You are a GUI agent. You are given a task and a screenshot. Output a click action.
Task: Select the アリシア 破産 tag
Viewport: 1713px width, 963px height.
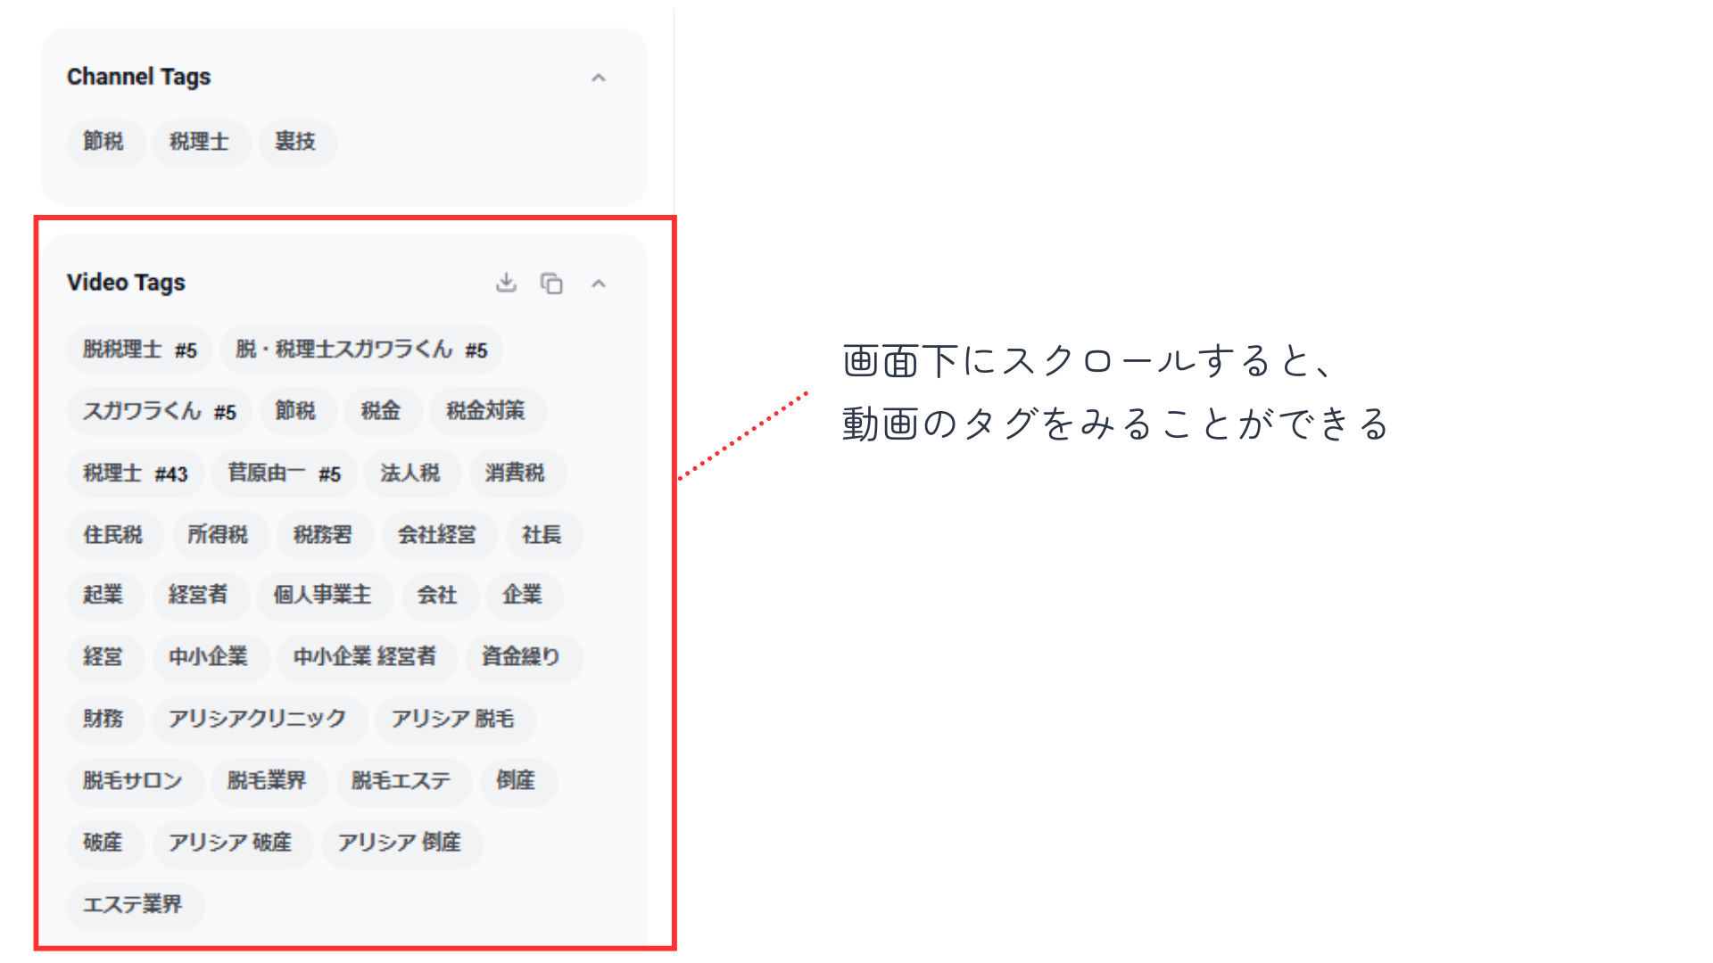pos(230,843)
